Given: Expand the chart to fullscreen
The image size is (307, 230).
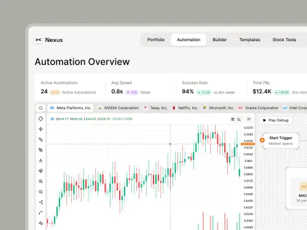Looking at the screenshot, I should pos(249,119).
